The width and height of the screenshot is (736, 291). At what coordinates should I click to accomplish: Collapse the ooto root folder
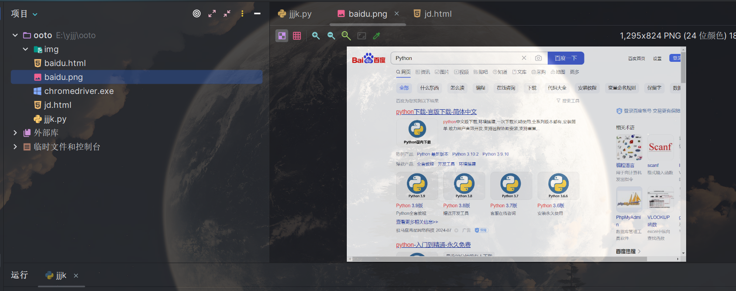click(x=15, y=35)
